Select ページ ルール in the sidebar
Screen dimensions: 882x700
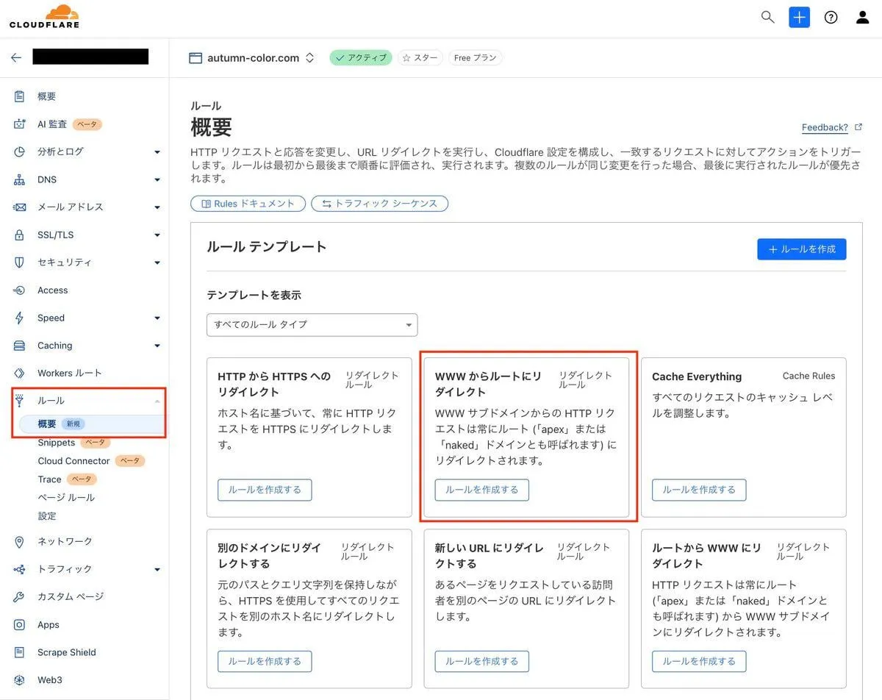[x=66, y=498]
